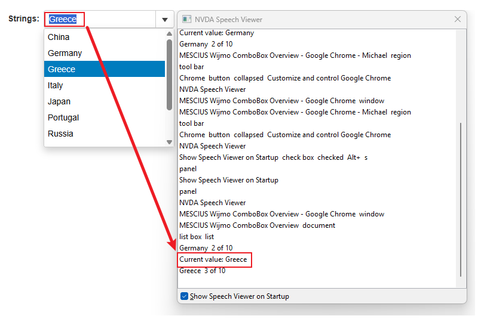Click the NVDA Speech Viewer title bar text
The width and height of the screenshot is (478, 322).
point(229,19)
